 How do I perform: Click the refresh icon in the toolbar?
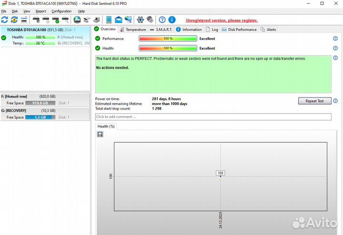(5, 20)
